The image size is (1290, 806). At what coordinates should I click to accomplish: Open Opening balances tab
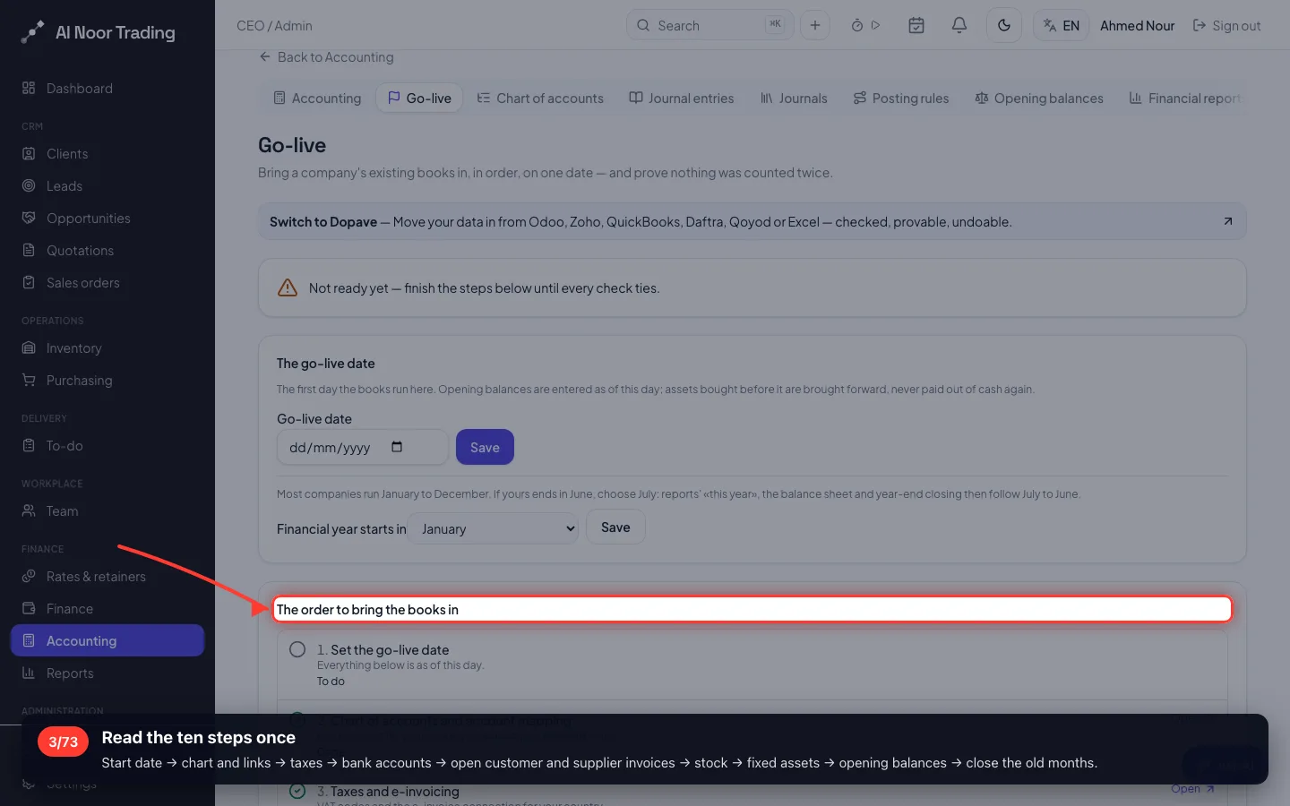[1039, 98]
